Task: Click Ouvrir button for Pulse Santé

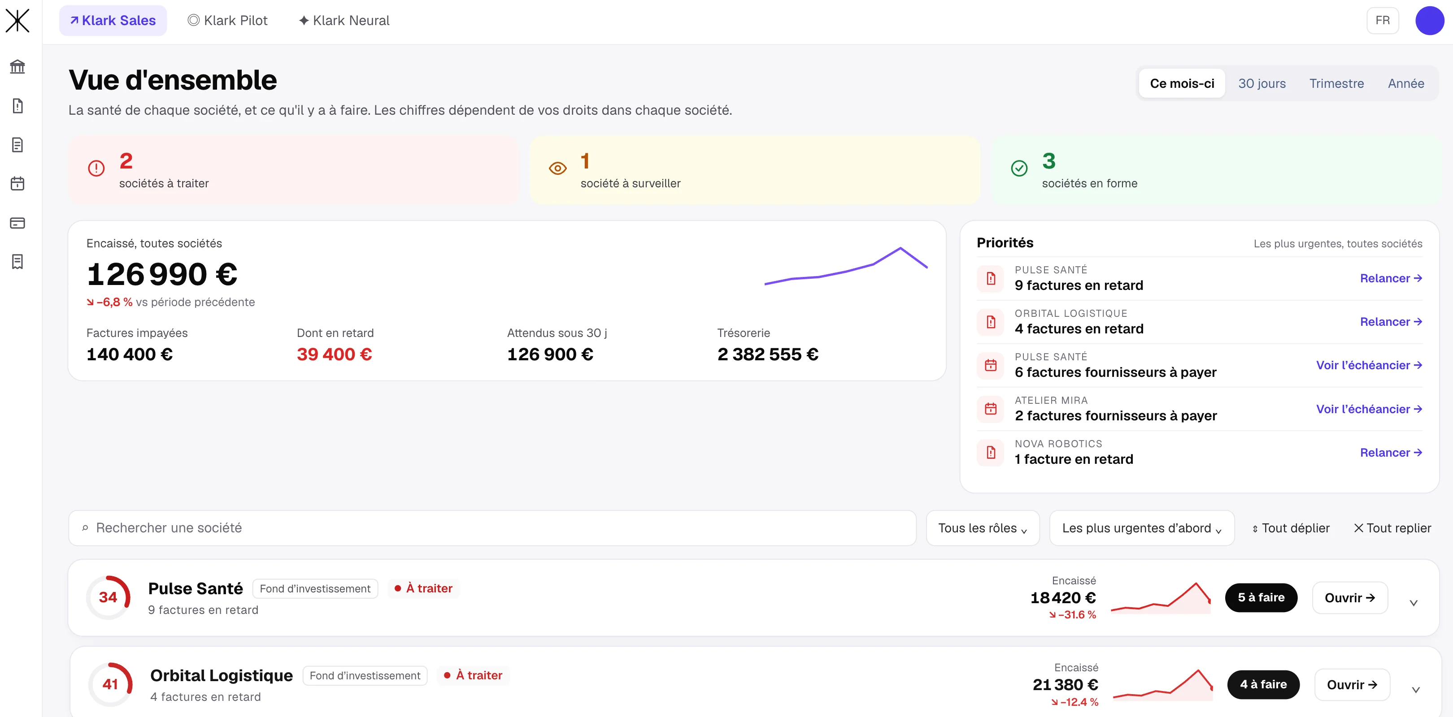Action: coord(1350,597)
